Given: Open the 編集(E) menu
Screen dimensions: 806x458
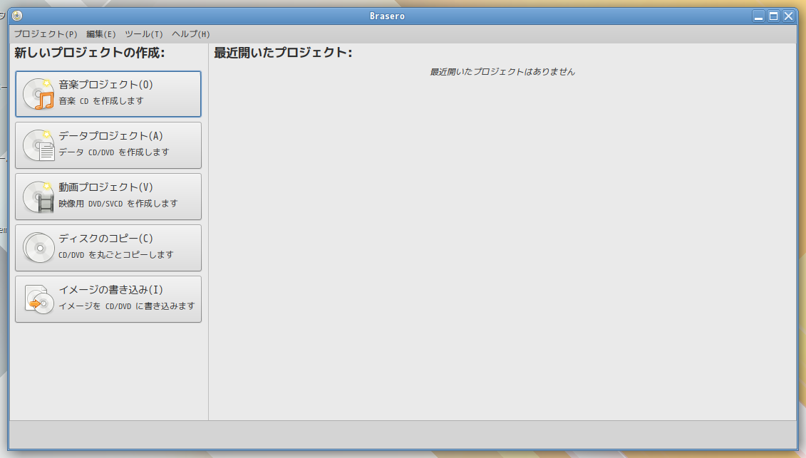Looking at the screenshot, I should click(100, 34).
